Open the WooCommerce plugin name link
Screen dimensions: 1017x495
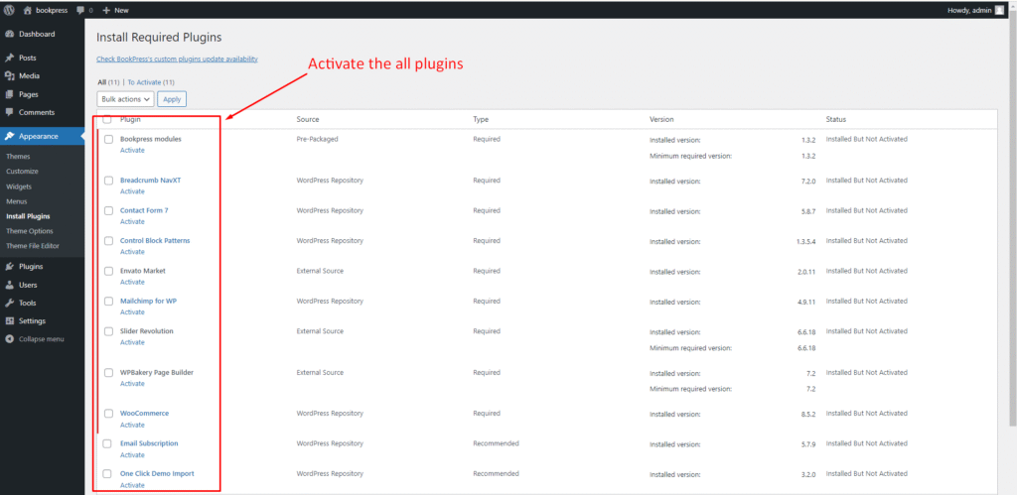tap(145, 414)
